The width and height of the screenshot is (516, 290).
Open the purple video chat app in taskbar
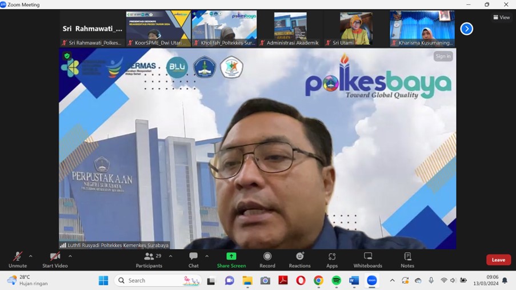pos(229,280)
